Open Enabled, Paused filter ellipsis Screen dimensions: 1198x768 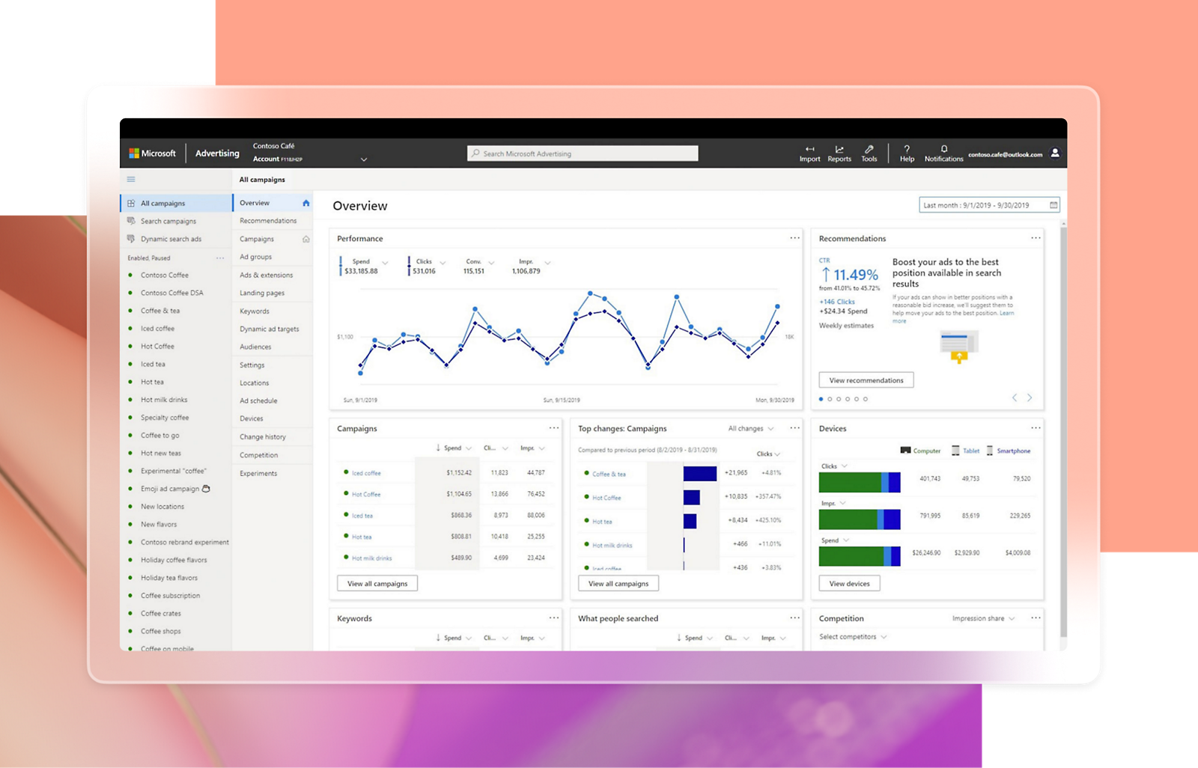[220, 258]
